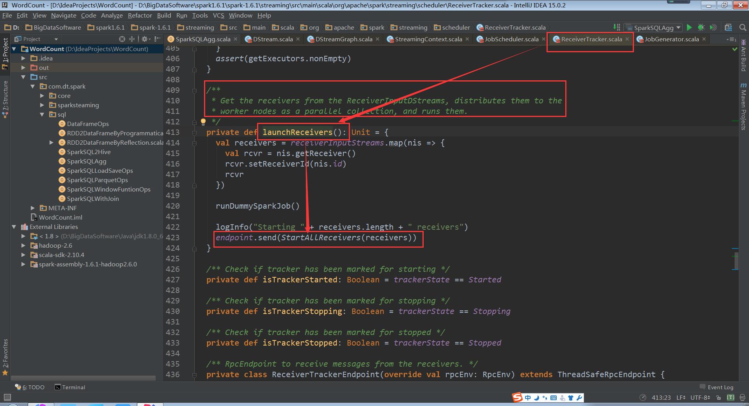Toggle the 1: Project side tab
This screenshot has height=406, width=749.
click(x=5, y=54)
